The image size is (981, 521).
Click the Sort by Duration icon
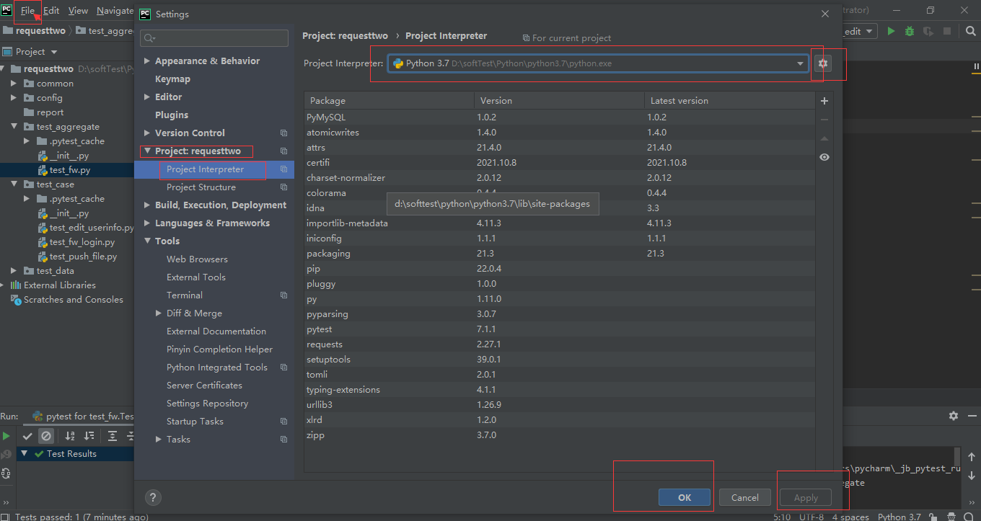click(89, 436)
